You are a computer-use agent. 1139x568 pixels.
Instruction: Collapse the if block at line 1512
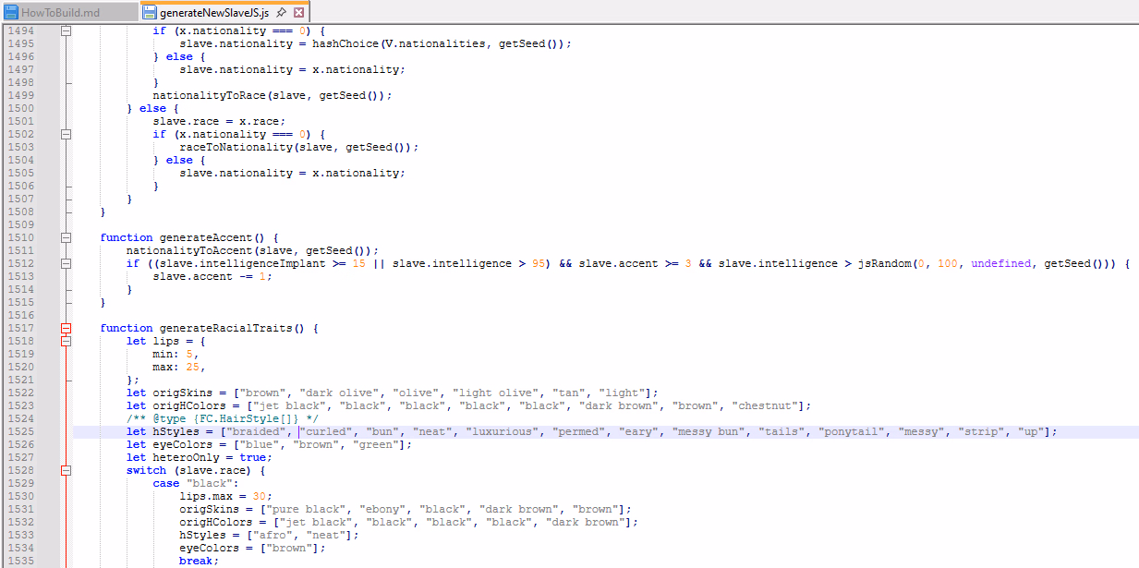(x=66, y=263)
